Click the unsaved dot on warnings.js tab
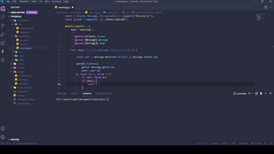The image size is (274, 154). pyautogui.click(x=72, y=7)
